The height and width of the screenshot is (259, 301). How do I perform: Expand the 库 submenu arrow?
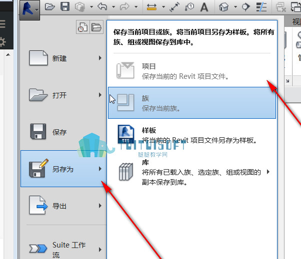[x=268, y=172]
